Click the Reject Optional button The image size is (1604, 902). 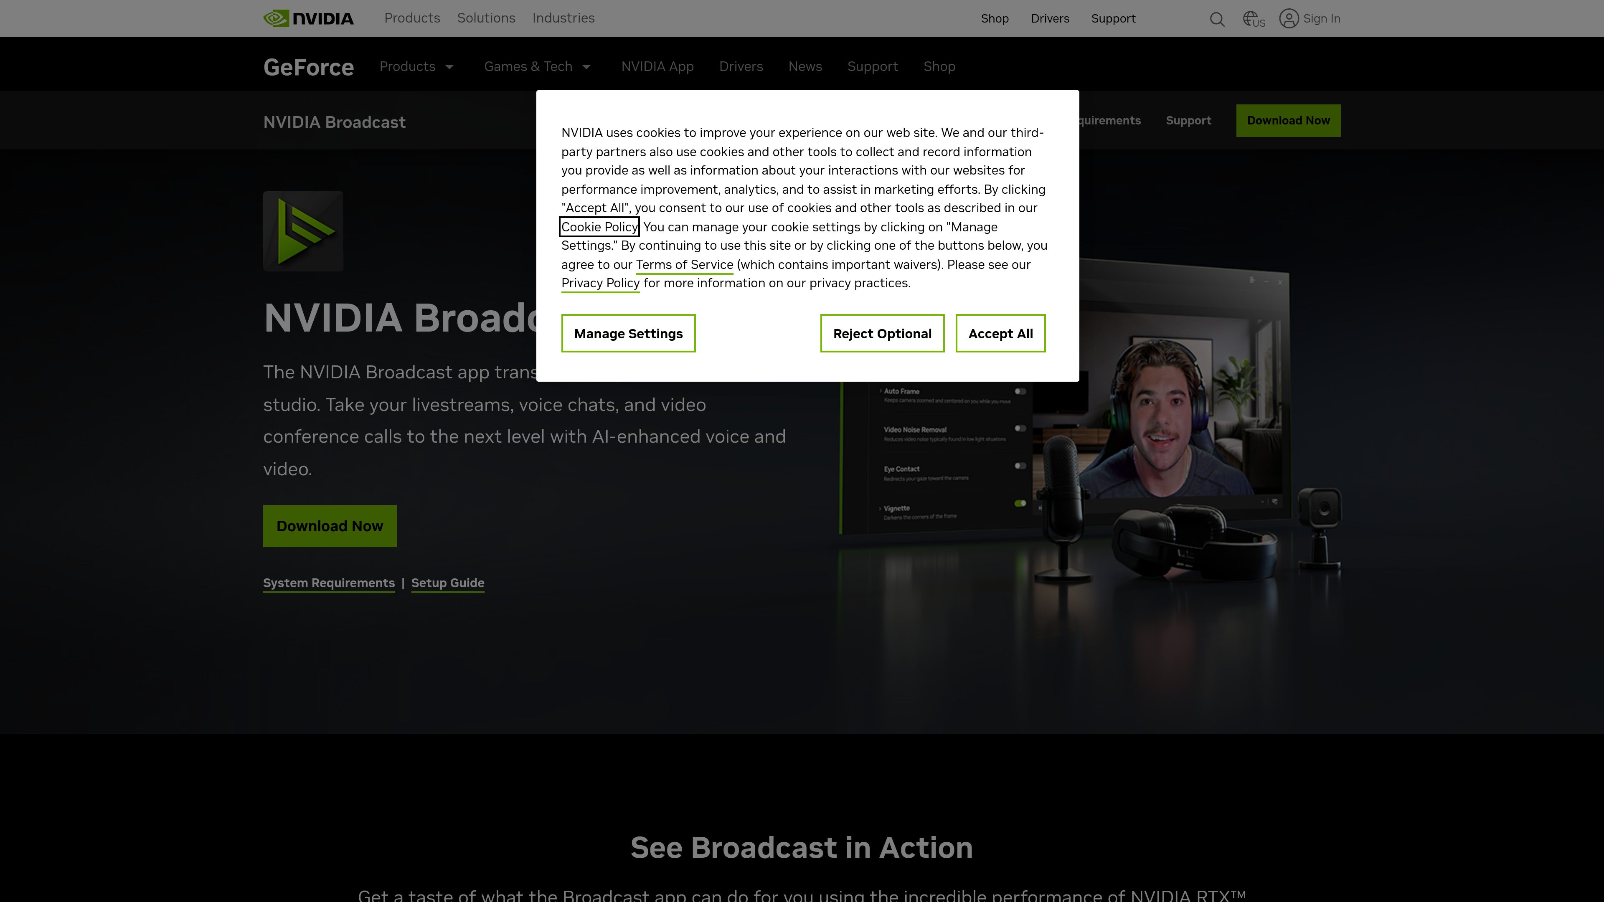click(882, 333)
